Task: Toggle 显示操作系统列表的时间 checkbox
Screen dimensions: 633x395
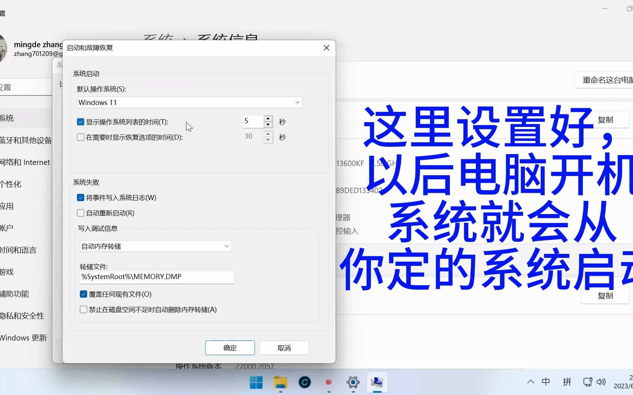Action: (81, 122)
